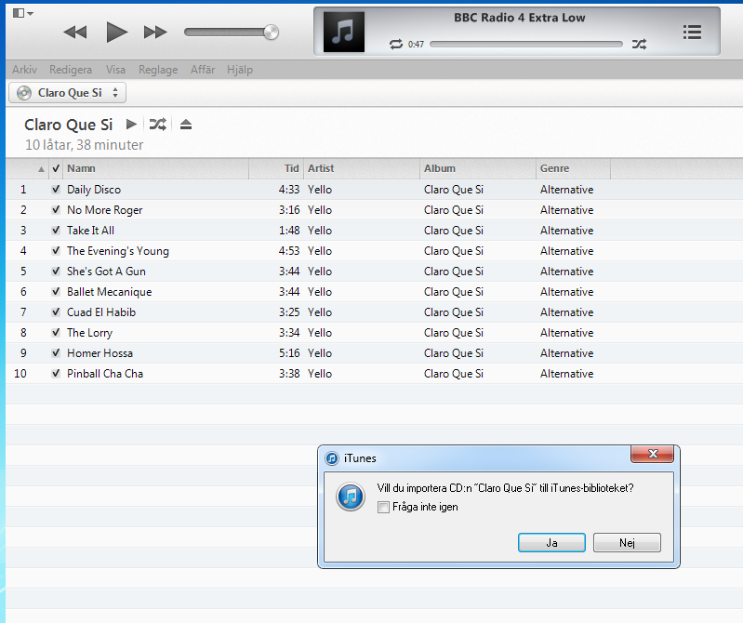Click the 1:48 duration of Take It All

289,231
